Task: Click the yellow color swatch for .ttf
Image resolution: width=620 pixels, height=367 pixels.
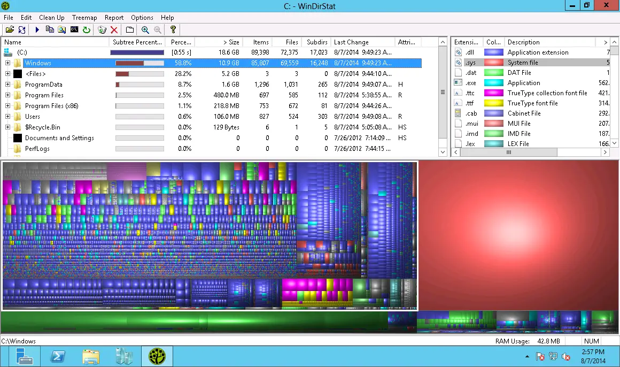Action: [494, 103]
